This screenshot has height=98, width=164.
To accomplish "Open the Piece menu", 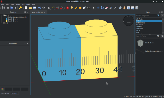I will [x=18, y=5].
